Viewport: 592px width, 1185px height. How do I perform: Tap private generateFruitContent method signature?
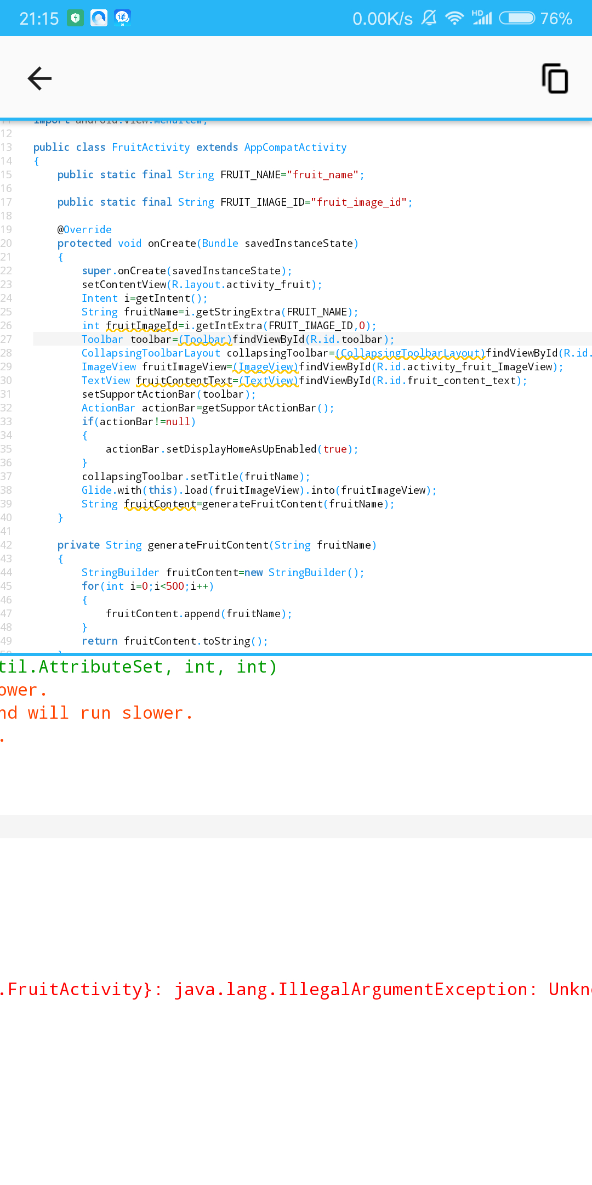point(217,545)
